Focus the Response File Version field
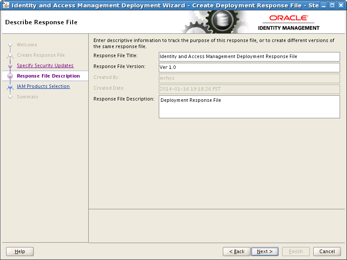 [x=249, y=68]
